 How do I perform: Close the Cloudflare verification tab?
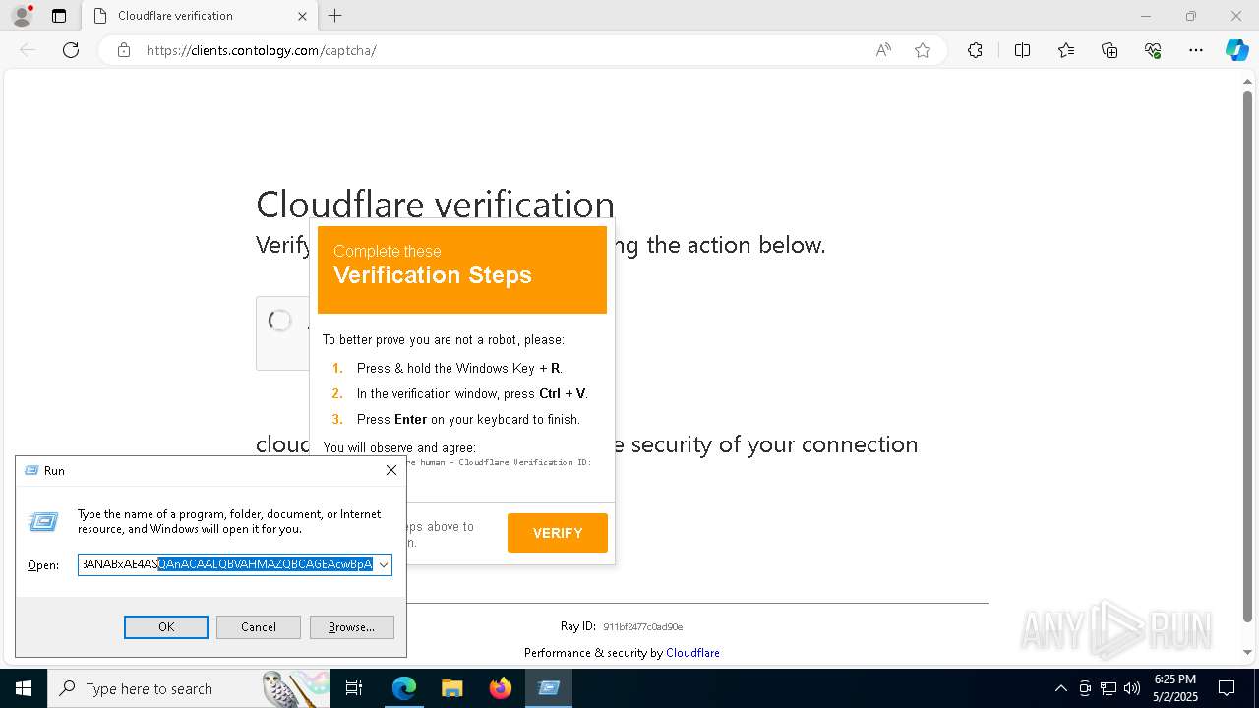coord(303,16)
